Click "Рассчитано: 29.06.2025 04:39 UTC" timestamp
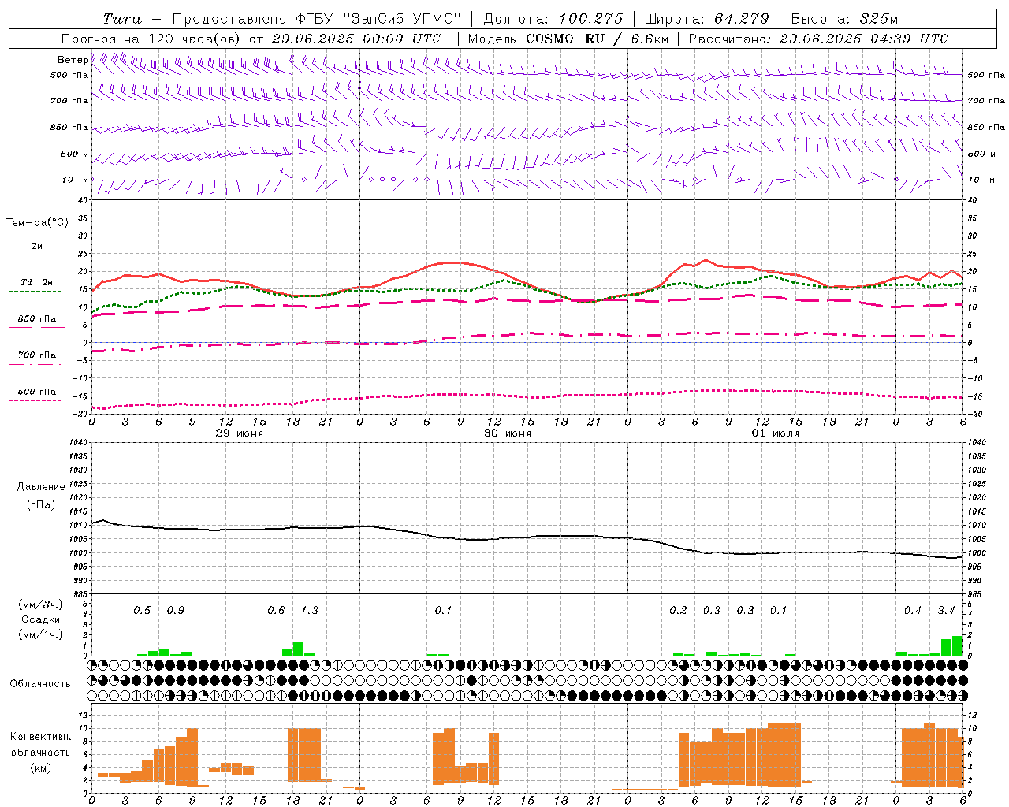 coord(818,39)
